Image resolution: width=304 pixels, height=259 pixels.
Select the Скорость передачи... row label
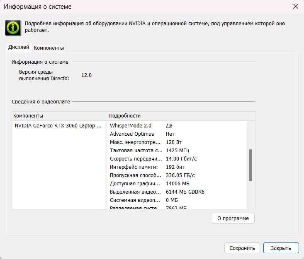pyautogui.click(x=136, y=159)
